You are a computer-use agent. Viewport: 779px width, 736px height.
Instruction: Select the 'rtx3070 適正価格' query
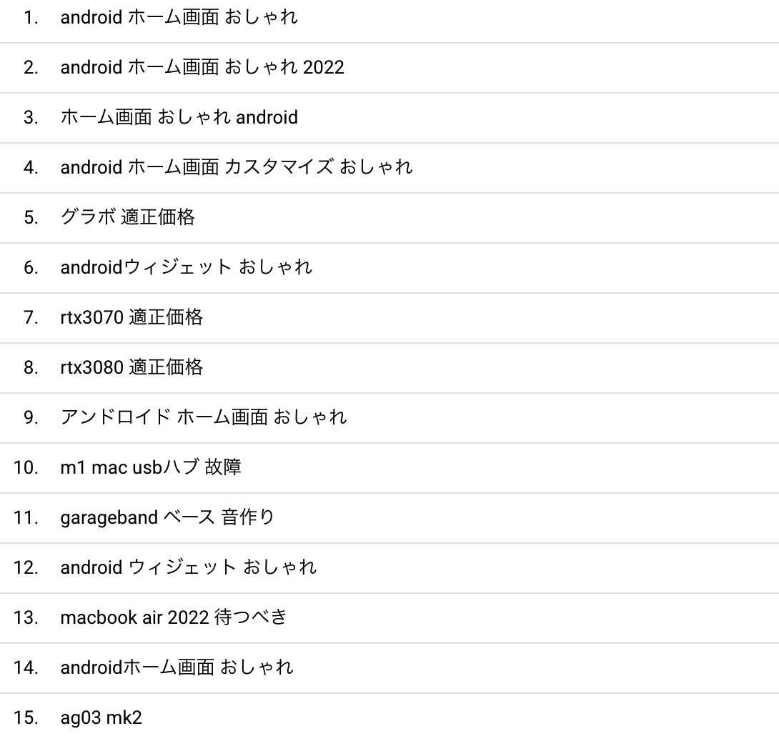point(132,317)
